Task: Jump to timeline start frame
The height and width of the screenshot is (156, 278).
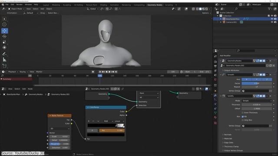Action: pyautogui.click(x=100, y=72)
